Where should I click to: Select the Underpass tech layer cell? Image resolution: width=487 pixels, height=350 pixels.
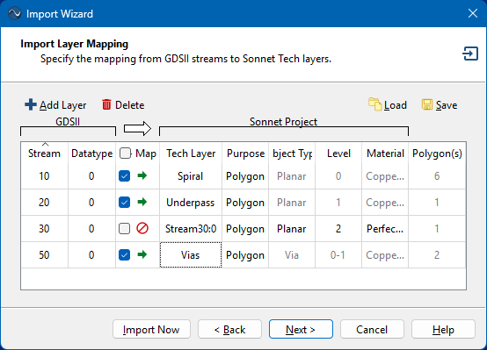click(x=191, y=203)
